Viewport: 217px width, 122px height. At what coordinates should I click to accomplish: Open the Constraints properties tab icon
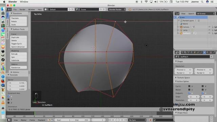pos(198,53)
